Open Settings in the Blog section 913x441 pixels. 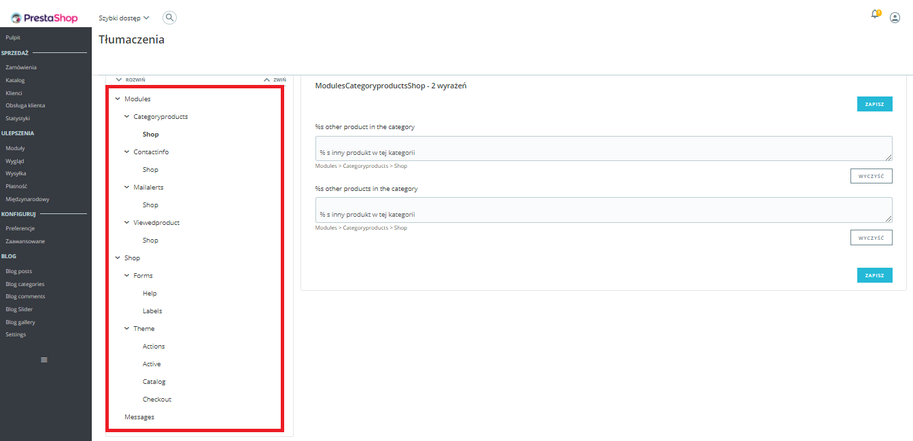point(16,334)
